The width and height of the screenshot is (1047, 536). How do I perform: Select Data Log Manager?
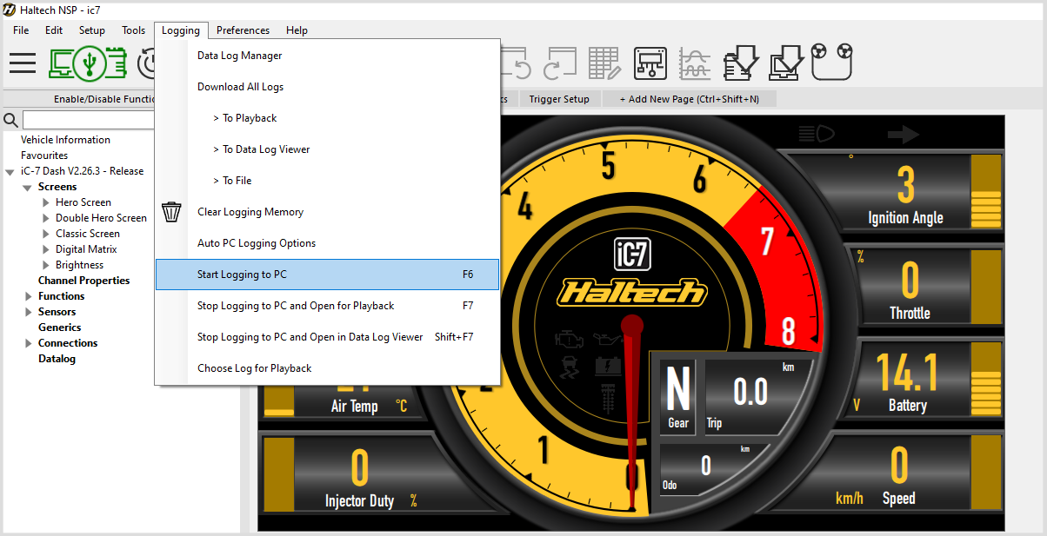[327, 56]
